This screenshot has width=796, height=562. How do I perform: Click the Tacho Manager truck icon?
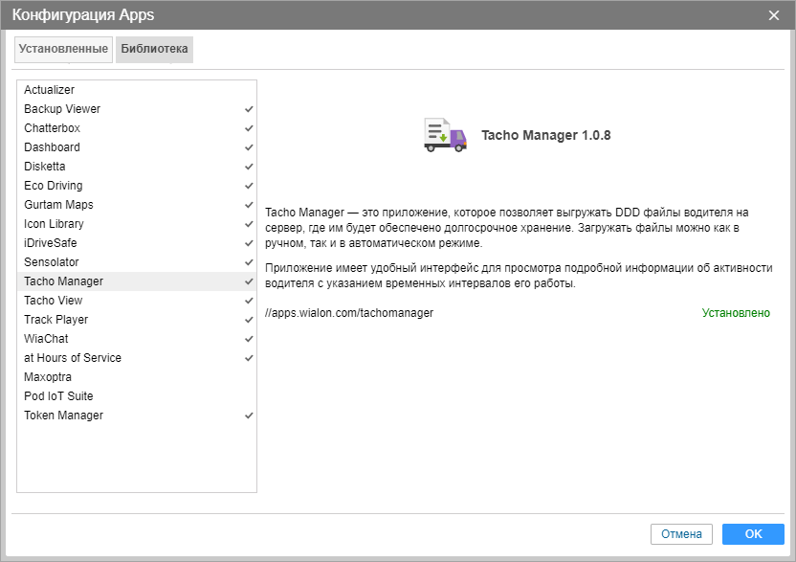pos(445,135)
